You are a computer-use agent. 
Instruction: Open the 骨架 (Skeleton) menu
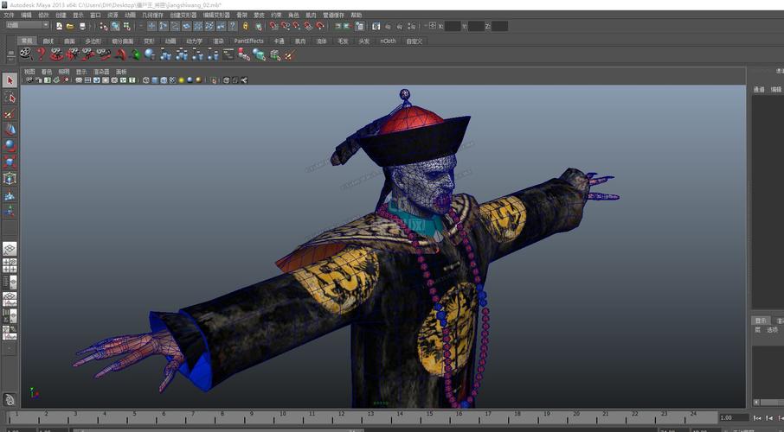pos(242,15)
